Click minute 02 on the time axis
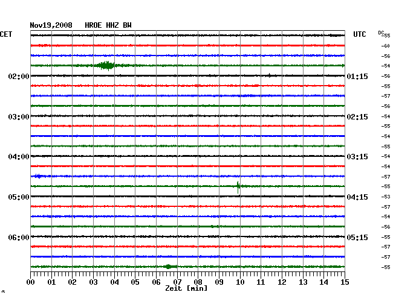Viewport: 393px width, 298px height. click(x=72, y=282)
